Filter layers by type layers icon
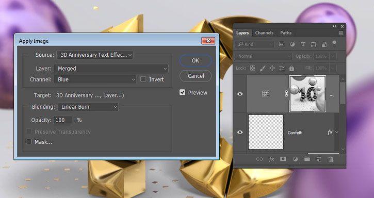Viewport: 374px width, 198px height. [303, 44]
